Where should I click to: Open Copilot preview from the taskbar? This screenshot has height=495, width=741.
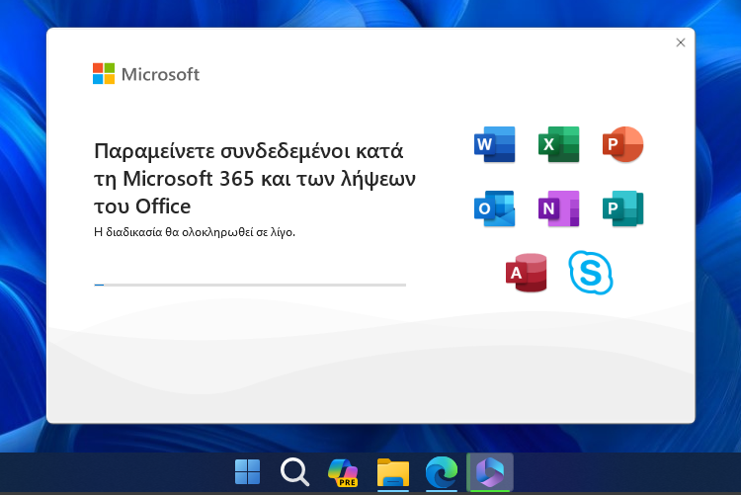tap(344, 472)
